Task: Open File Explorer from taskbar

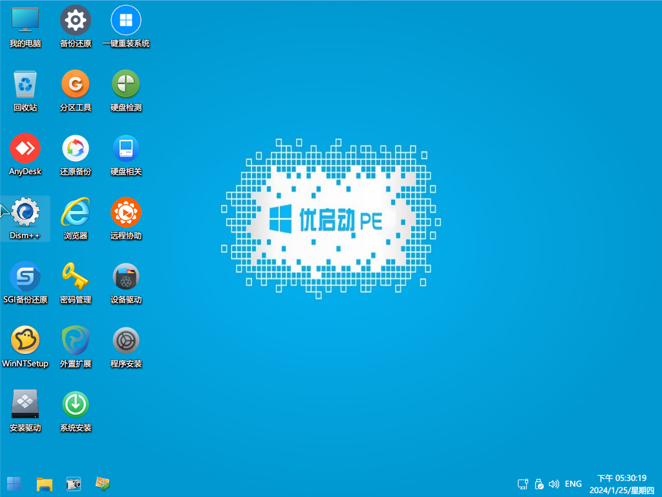Action: point(45,484)
